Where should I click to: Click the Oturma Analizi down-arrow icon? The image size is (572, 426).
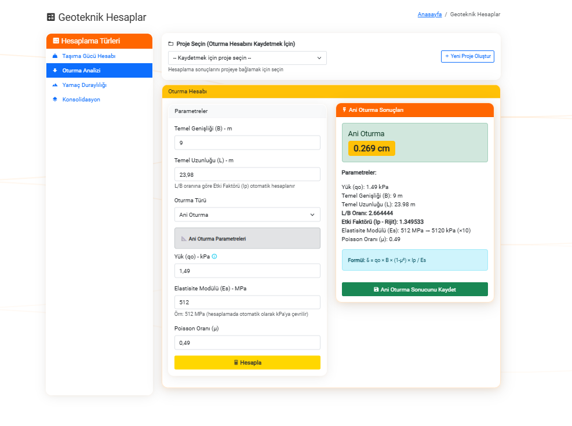coord(55,71)
